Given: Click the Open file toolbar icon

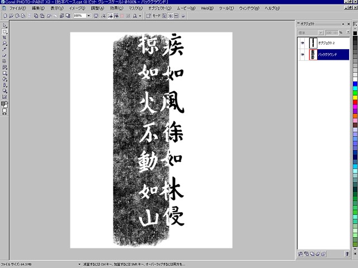Looking at the screenshot, I should point(11,16).
